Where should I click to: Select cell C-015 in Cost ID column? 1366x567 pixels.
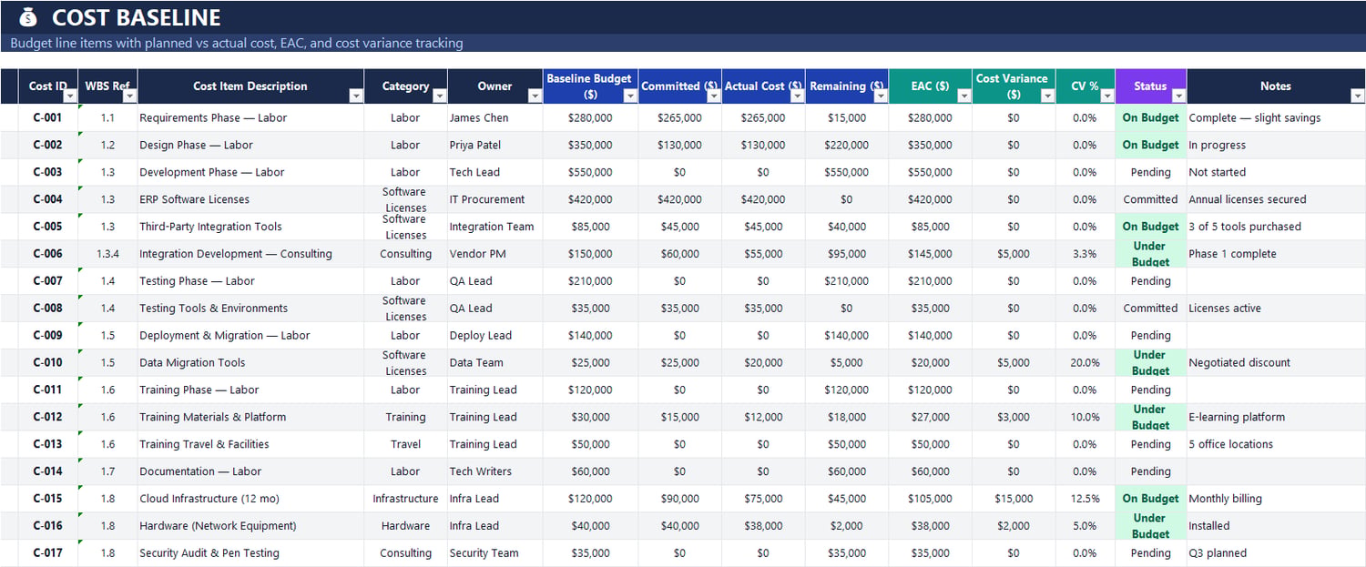[48, 499]
